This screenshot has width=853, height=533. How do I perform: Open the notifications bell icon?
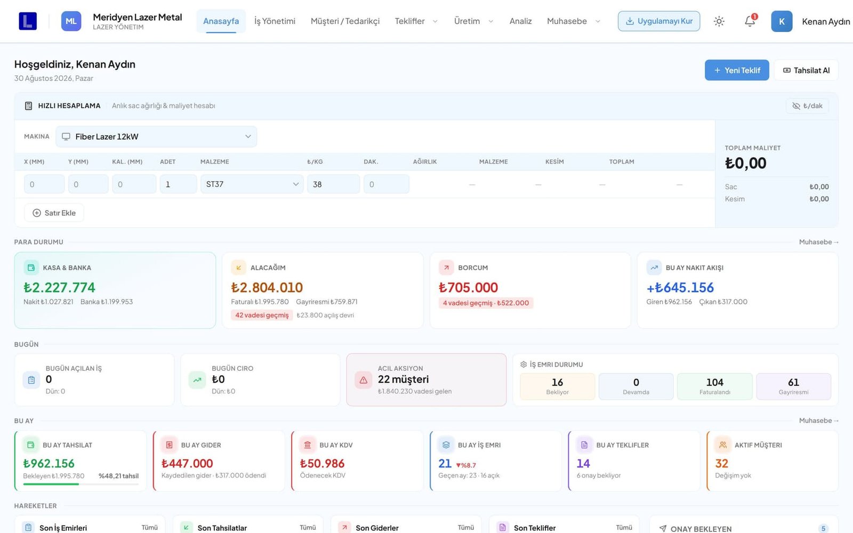pos(750,21)
